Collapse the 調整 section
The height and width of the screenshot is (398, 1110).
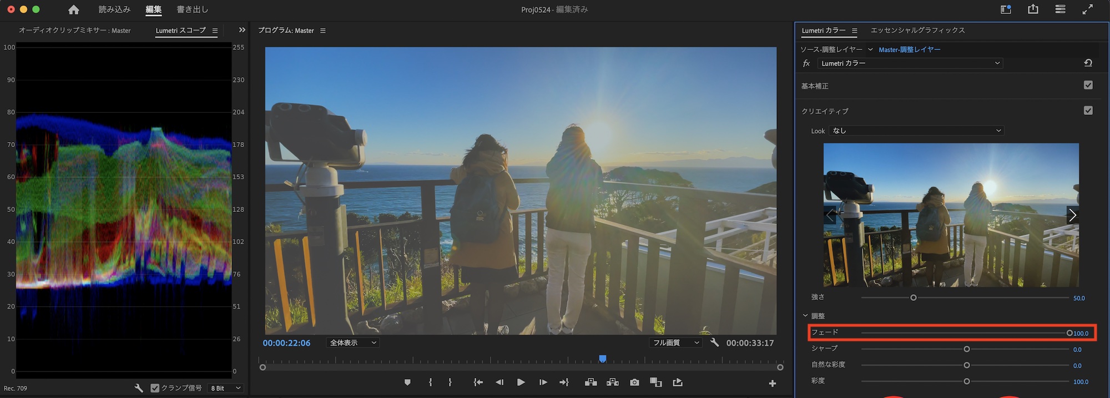tap(805, 315)
